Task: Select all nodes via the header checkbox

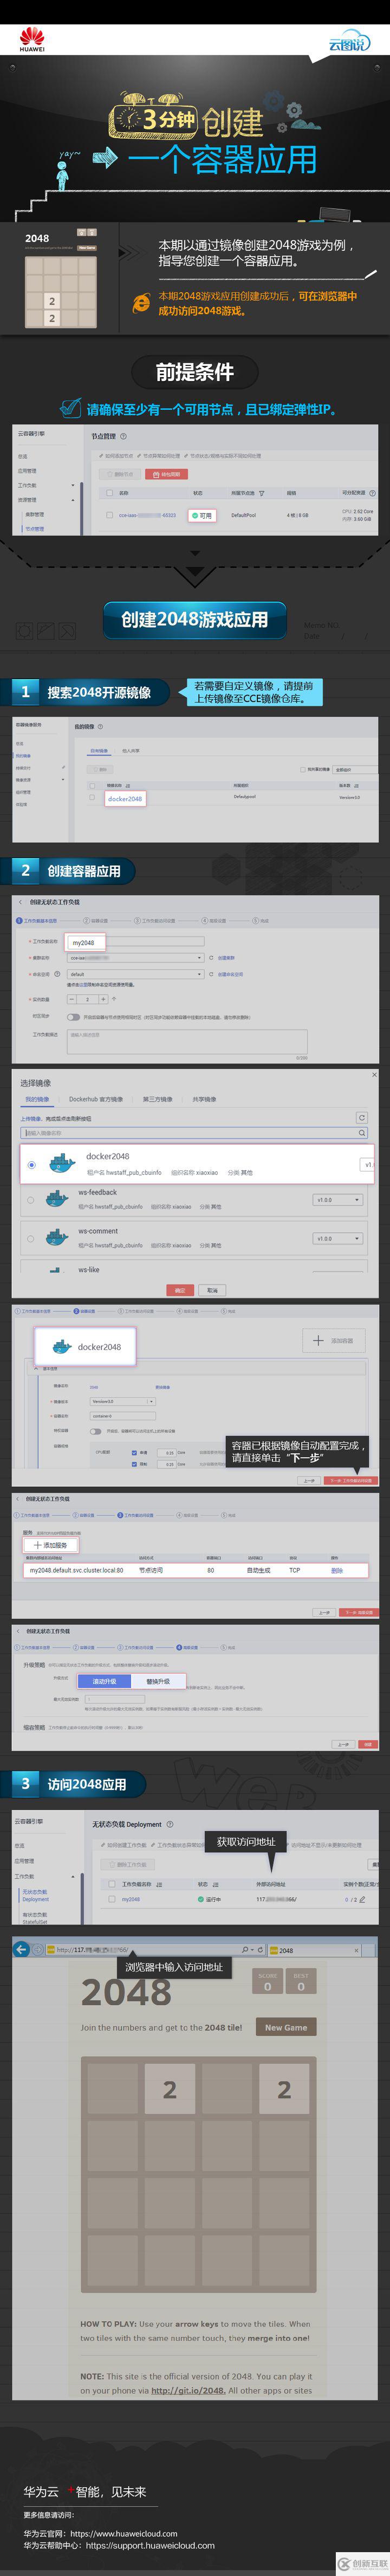Action: 109,492
